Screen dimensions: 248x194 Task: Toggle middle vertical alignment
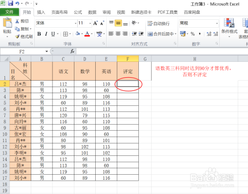[118, 23]
